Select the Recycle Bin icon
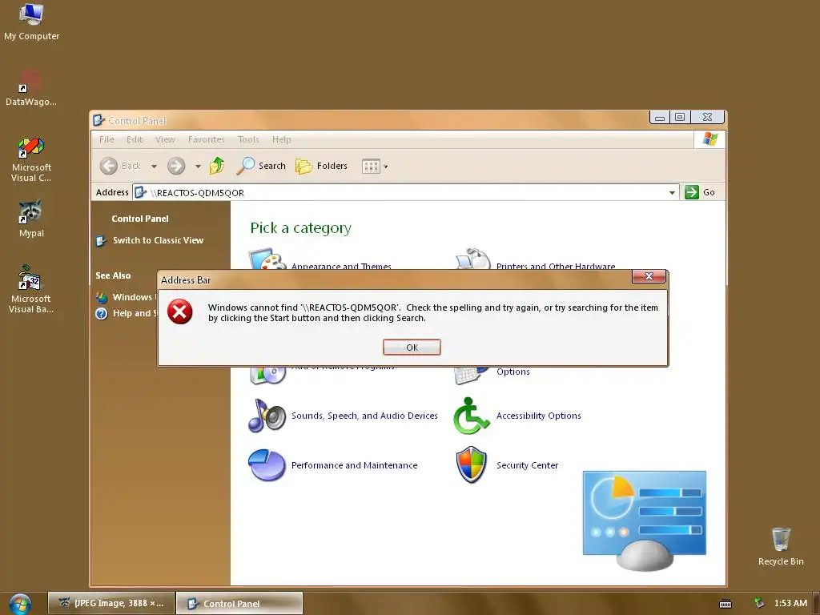This screenshot has height=615, width=820. coord(781,546)
